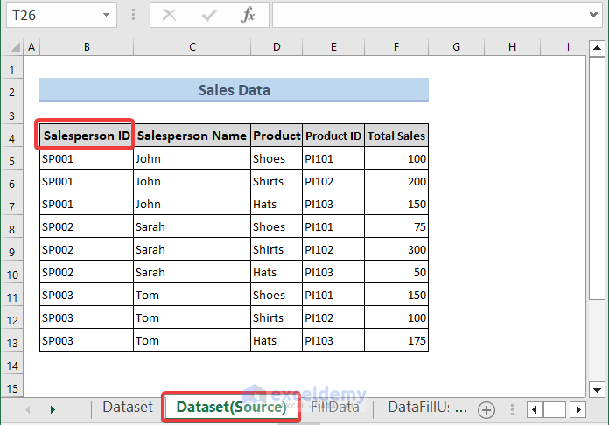Select row 7 header
This screenshot has height=425, width=609.
click(x=12, y=205)
